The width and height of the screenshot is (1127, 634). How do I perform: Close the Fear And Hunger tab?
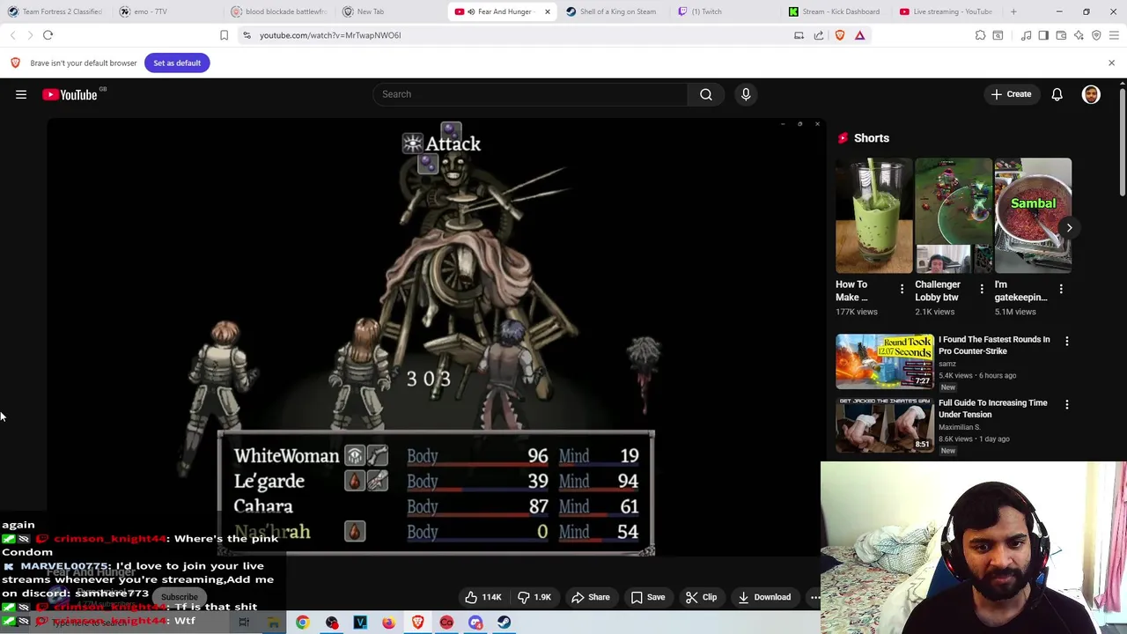point(547,11)
